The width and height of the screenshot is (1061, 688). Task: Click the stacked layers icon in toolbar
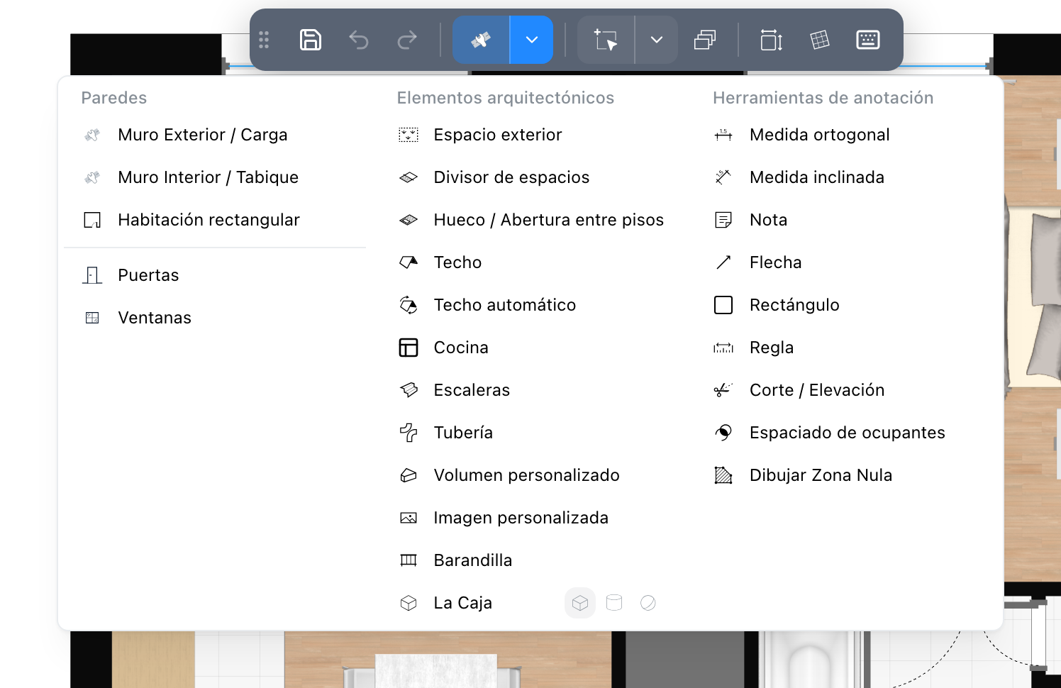pos(705,40)
